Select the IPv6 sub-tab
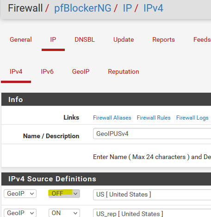 coord(47,71)
